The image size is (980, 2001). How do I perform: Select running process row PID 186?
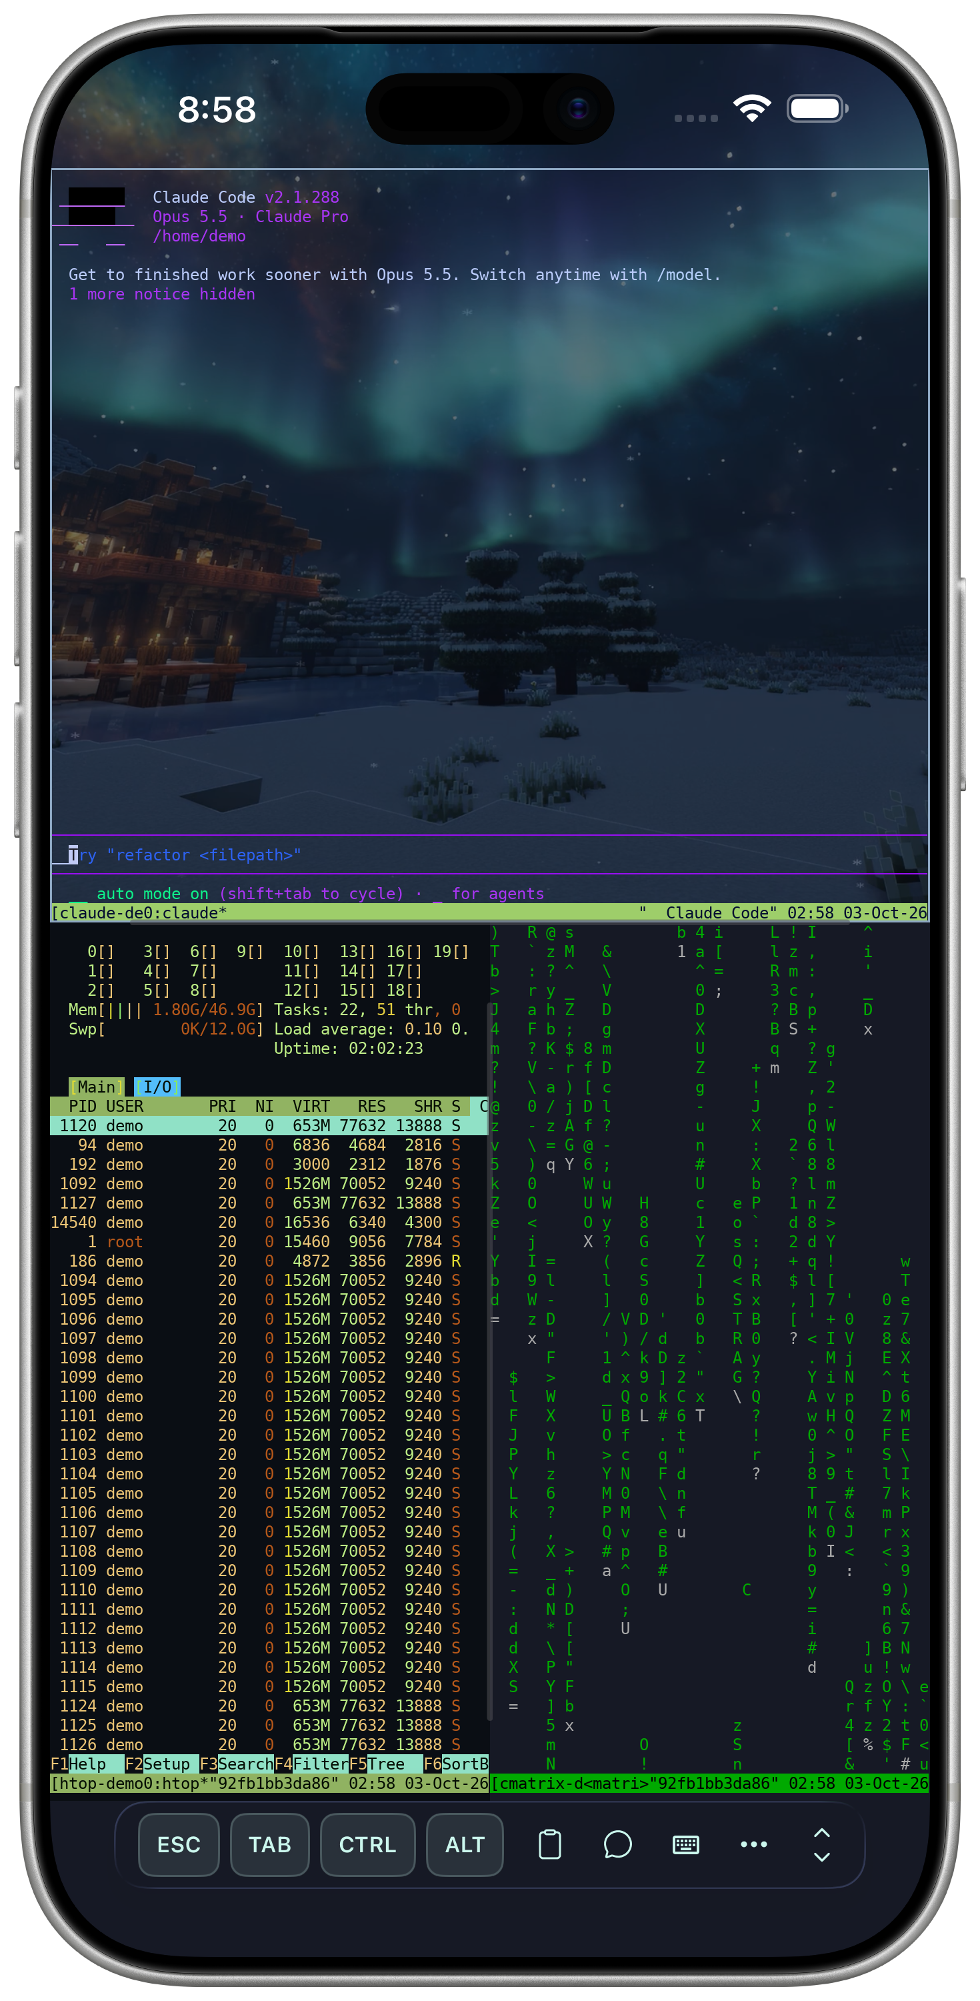point(269,1261)
